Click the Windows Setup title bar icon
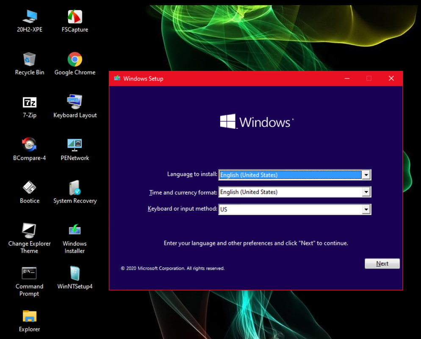This screenshot has height=339, width=421. point(117,78)
